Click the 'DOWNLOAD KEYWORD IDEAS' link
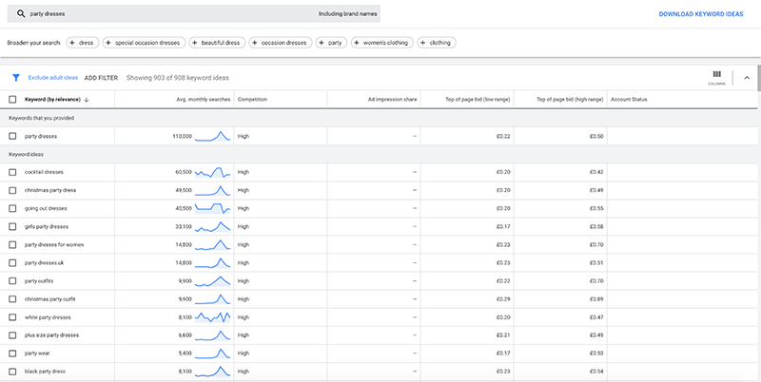The height and width of the screenshot is (382, 761). 701,14
